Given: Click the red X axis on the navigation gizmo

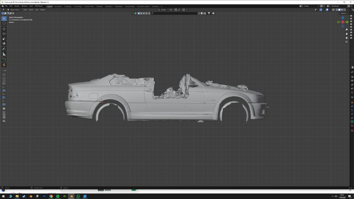Looking at the screenshot, I should [342, 22].
